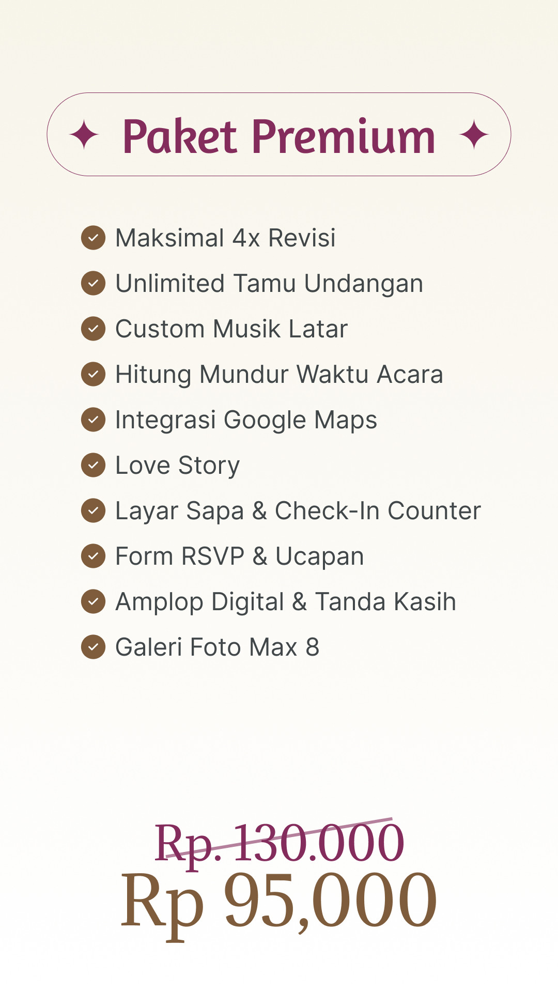The height and width of the screenshot is (992, 558).
Task: Click the Paket Premium title badge
Action: click(x=279, y=134)
